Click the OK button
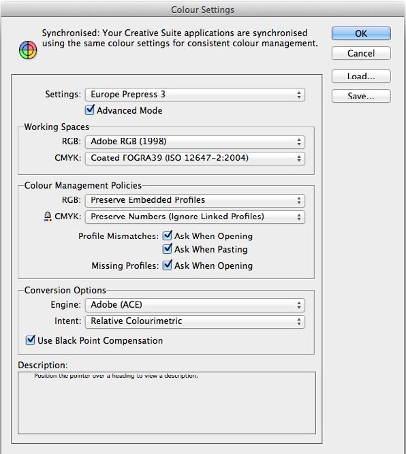Screen dimensions: 406x454 click(x=361, y=33)
